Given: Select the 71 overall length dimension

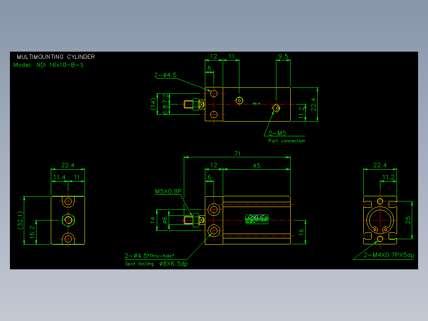Looking at the screenshot, I should coord(237,153).
